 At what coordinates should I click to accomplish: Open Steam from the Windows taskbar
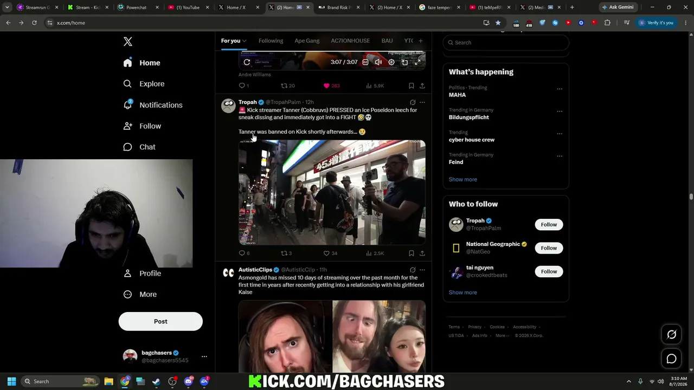point(156,381)
